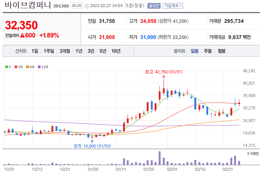The image size is (260, 173).
Task: Click the 02/01 date axis label
Action: point(172,169)
